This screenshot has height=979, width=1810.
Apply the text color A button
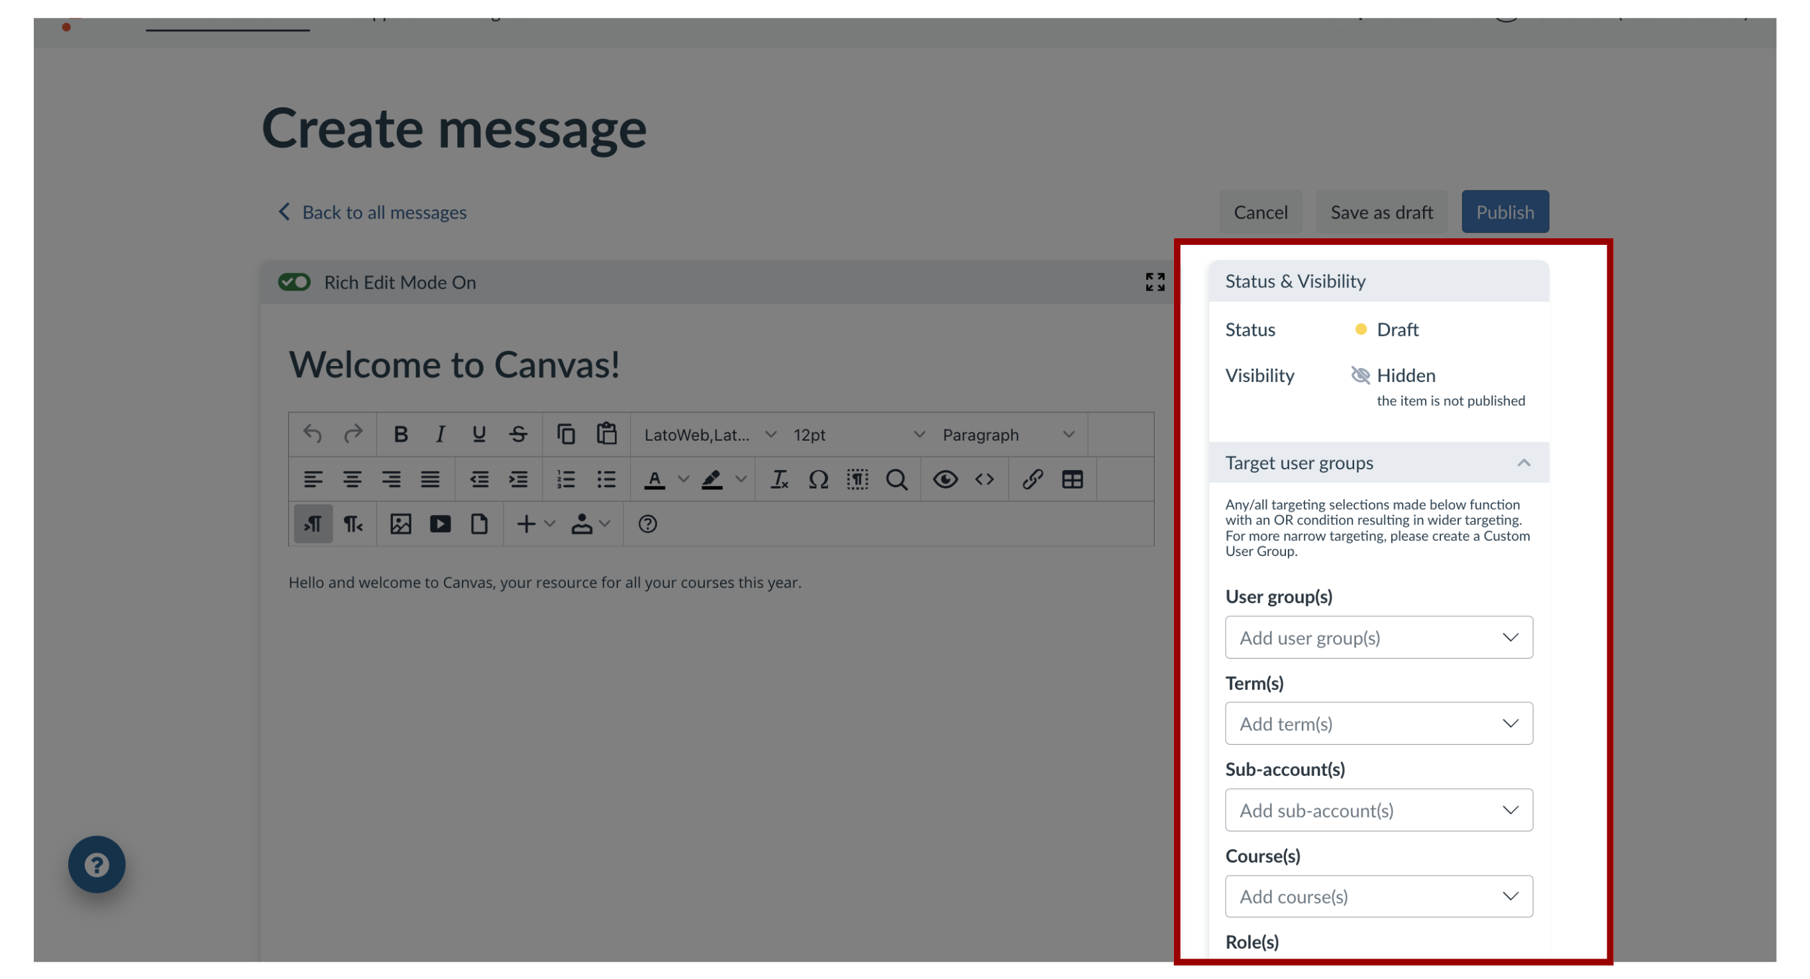click(x=654, y=479)
